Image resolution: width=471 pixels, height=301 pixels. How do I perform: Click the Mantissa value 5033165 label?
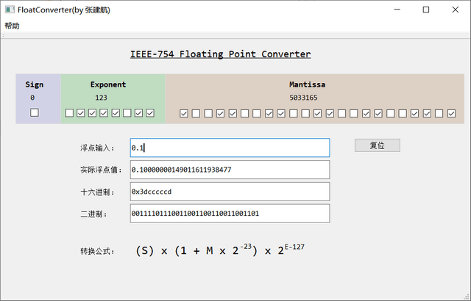303,98
